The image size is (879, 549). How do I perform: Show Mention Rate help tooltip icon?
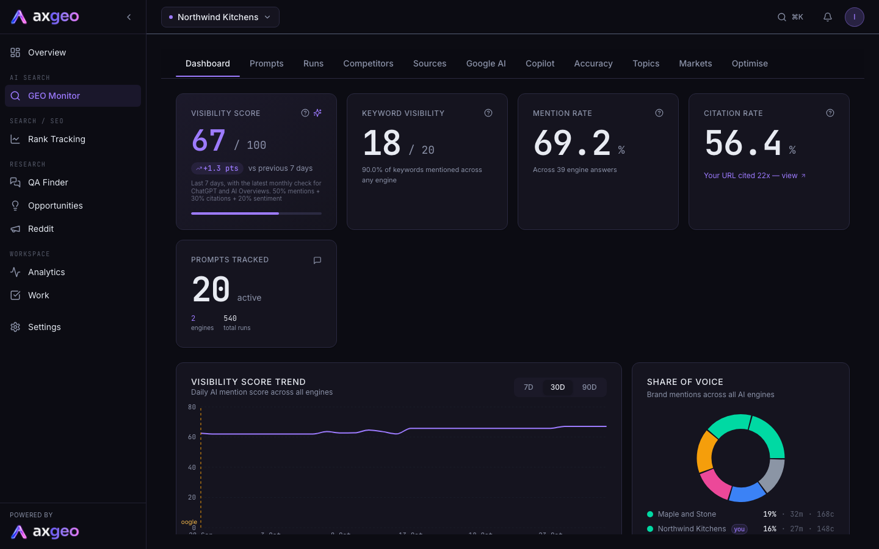[659, 113]
